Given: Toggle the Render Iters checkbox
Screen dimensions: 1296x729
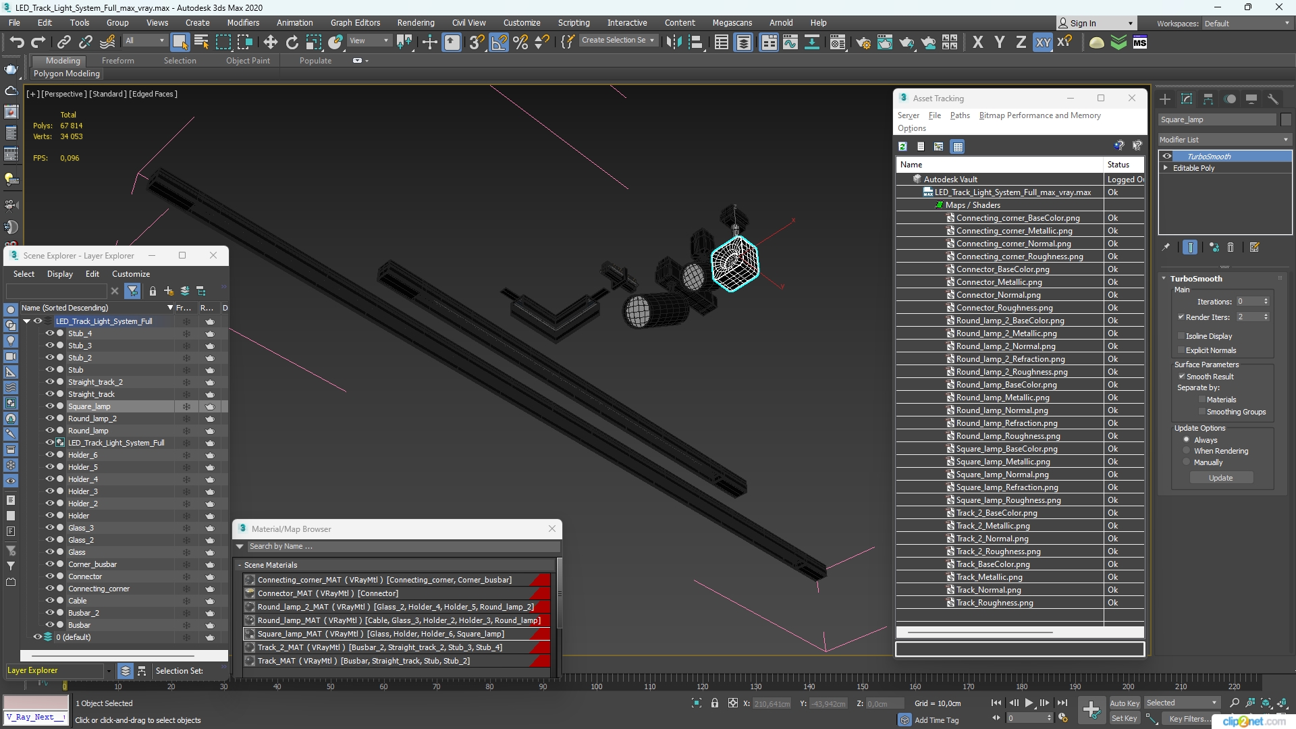Looking at the screenshot, I should [1181, 317].
